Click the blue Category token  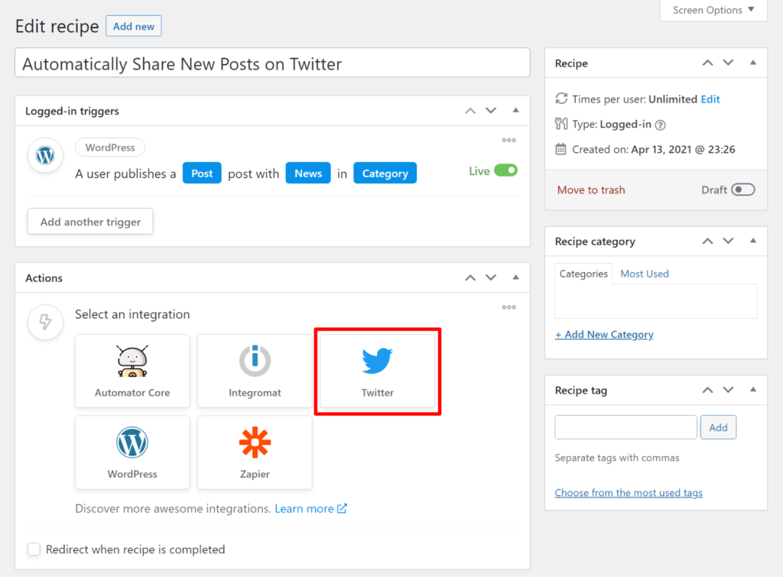tap(385, 173)
